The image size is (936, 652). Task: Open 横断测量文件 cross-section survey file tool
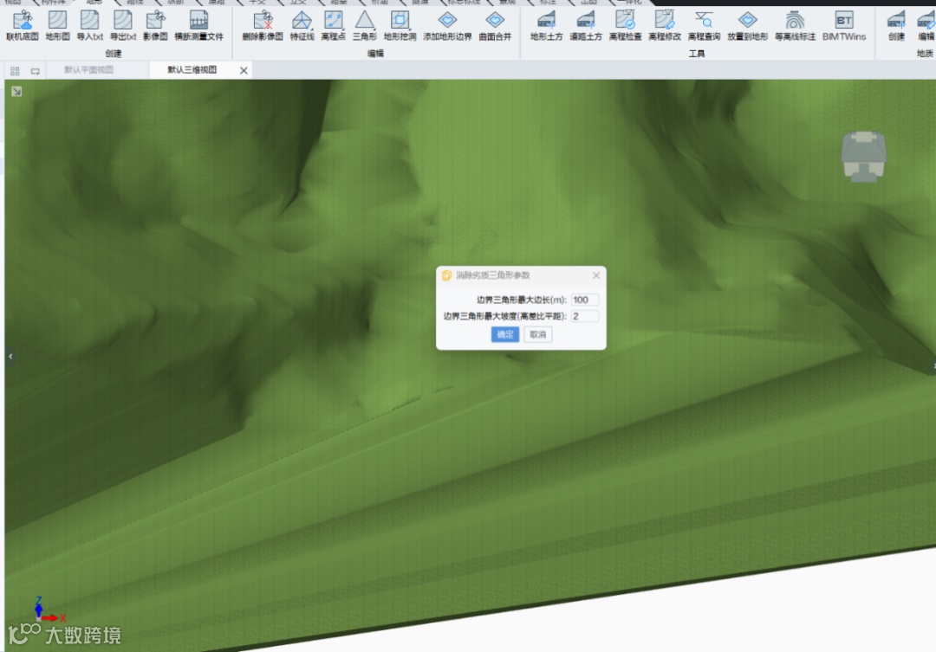click(x=198, y=26)
